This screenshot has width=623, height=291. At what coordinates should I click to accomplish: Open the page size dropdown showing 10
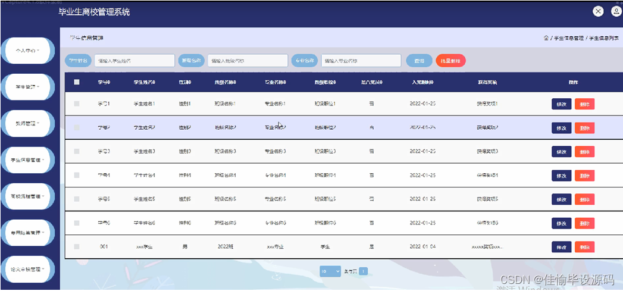330,271
